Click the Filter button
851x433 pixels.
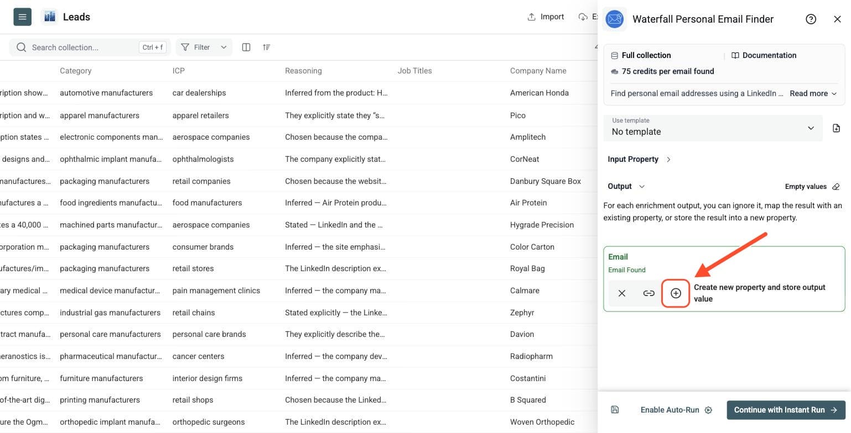[x=196, y=47]
